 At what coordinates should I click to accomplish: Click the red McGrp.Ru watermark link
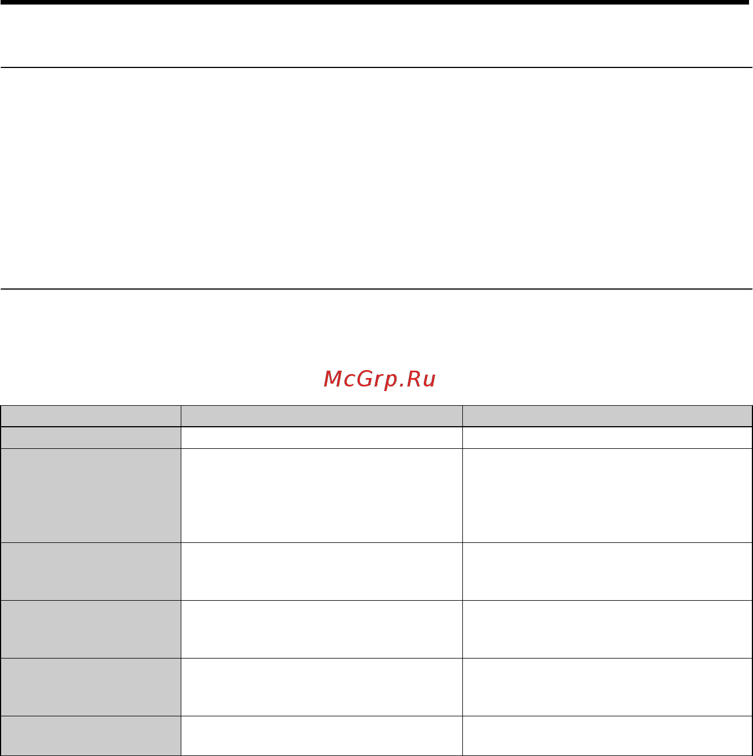(380, 379)
